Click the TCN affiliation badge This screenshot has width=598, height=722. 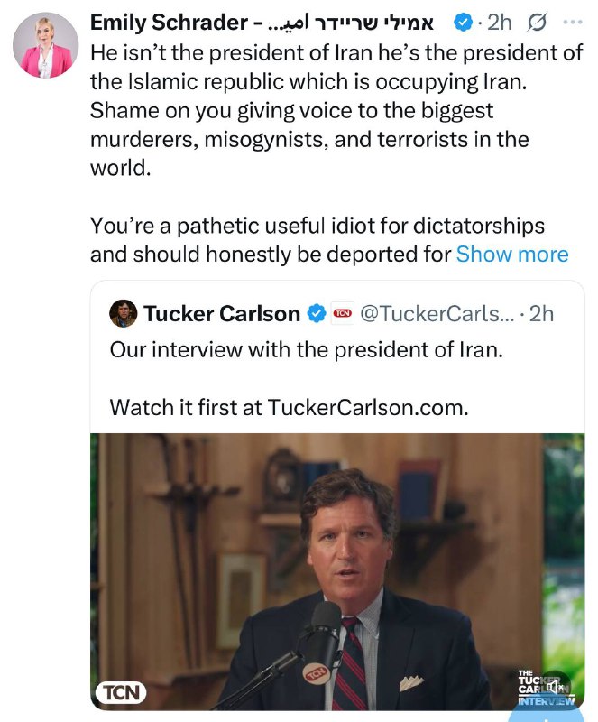343,313
